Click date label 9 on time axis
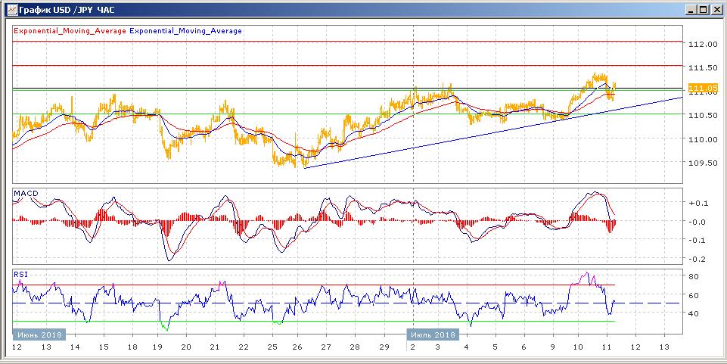This screenshot has height=364, width=727. (x=551, y=347)
